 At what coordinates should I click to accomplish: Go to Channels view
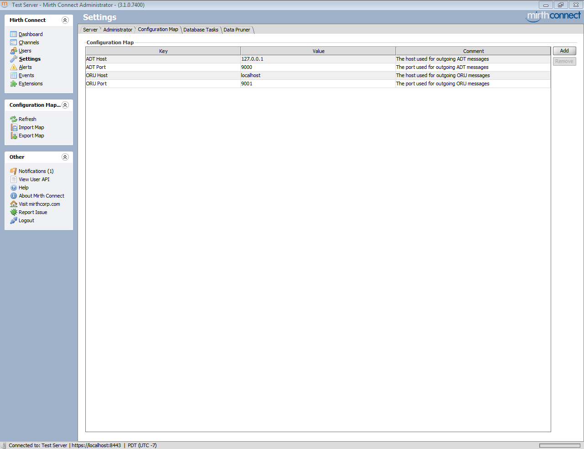tap(29, 42)
